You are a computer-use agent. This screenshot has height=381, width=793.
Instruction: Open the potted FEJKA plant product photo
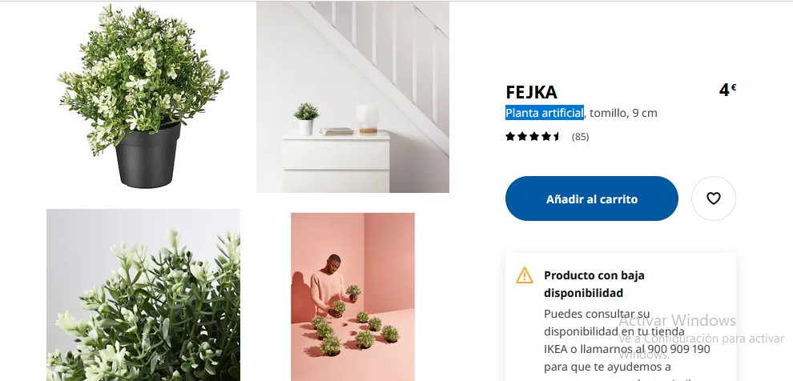pos(143,97)
